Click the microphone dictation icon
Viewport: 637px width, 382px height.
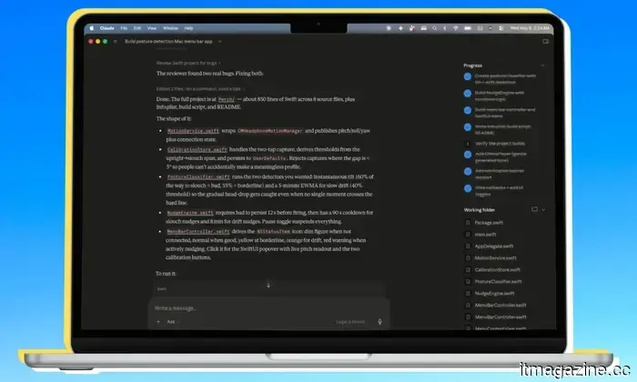pyautogui.click(x=379, y=322)
